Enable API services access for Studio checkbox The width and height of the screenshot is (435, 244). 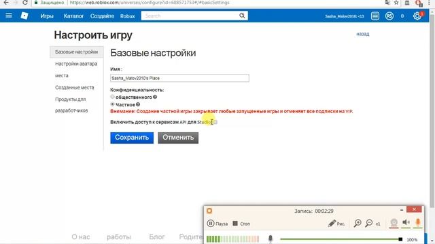(215, 122)
